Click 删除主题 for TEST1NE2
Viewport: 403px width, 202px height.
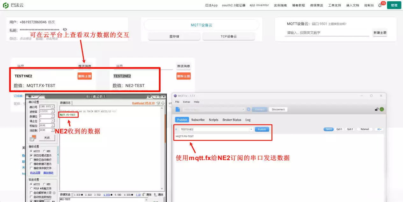[84, 76]
